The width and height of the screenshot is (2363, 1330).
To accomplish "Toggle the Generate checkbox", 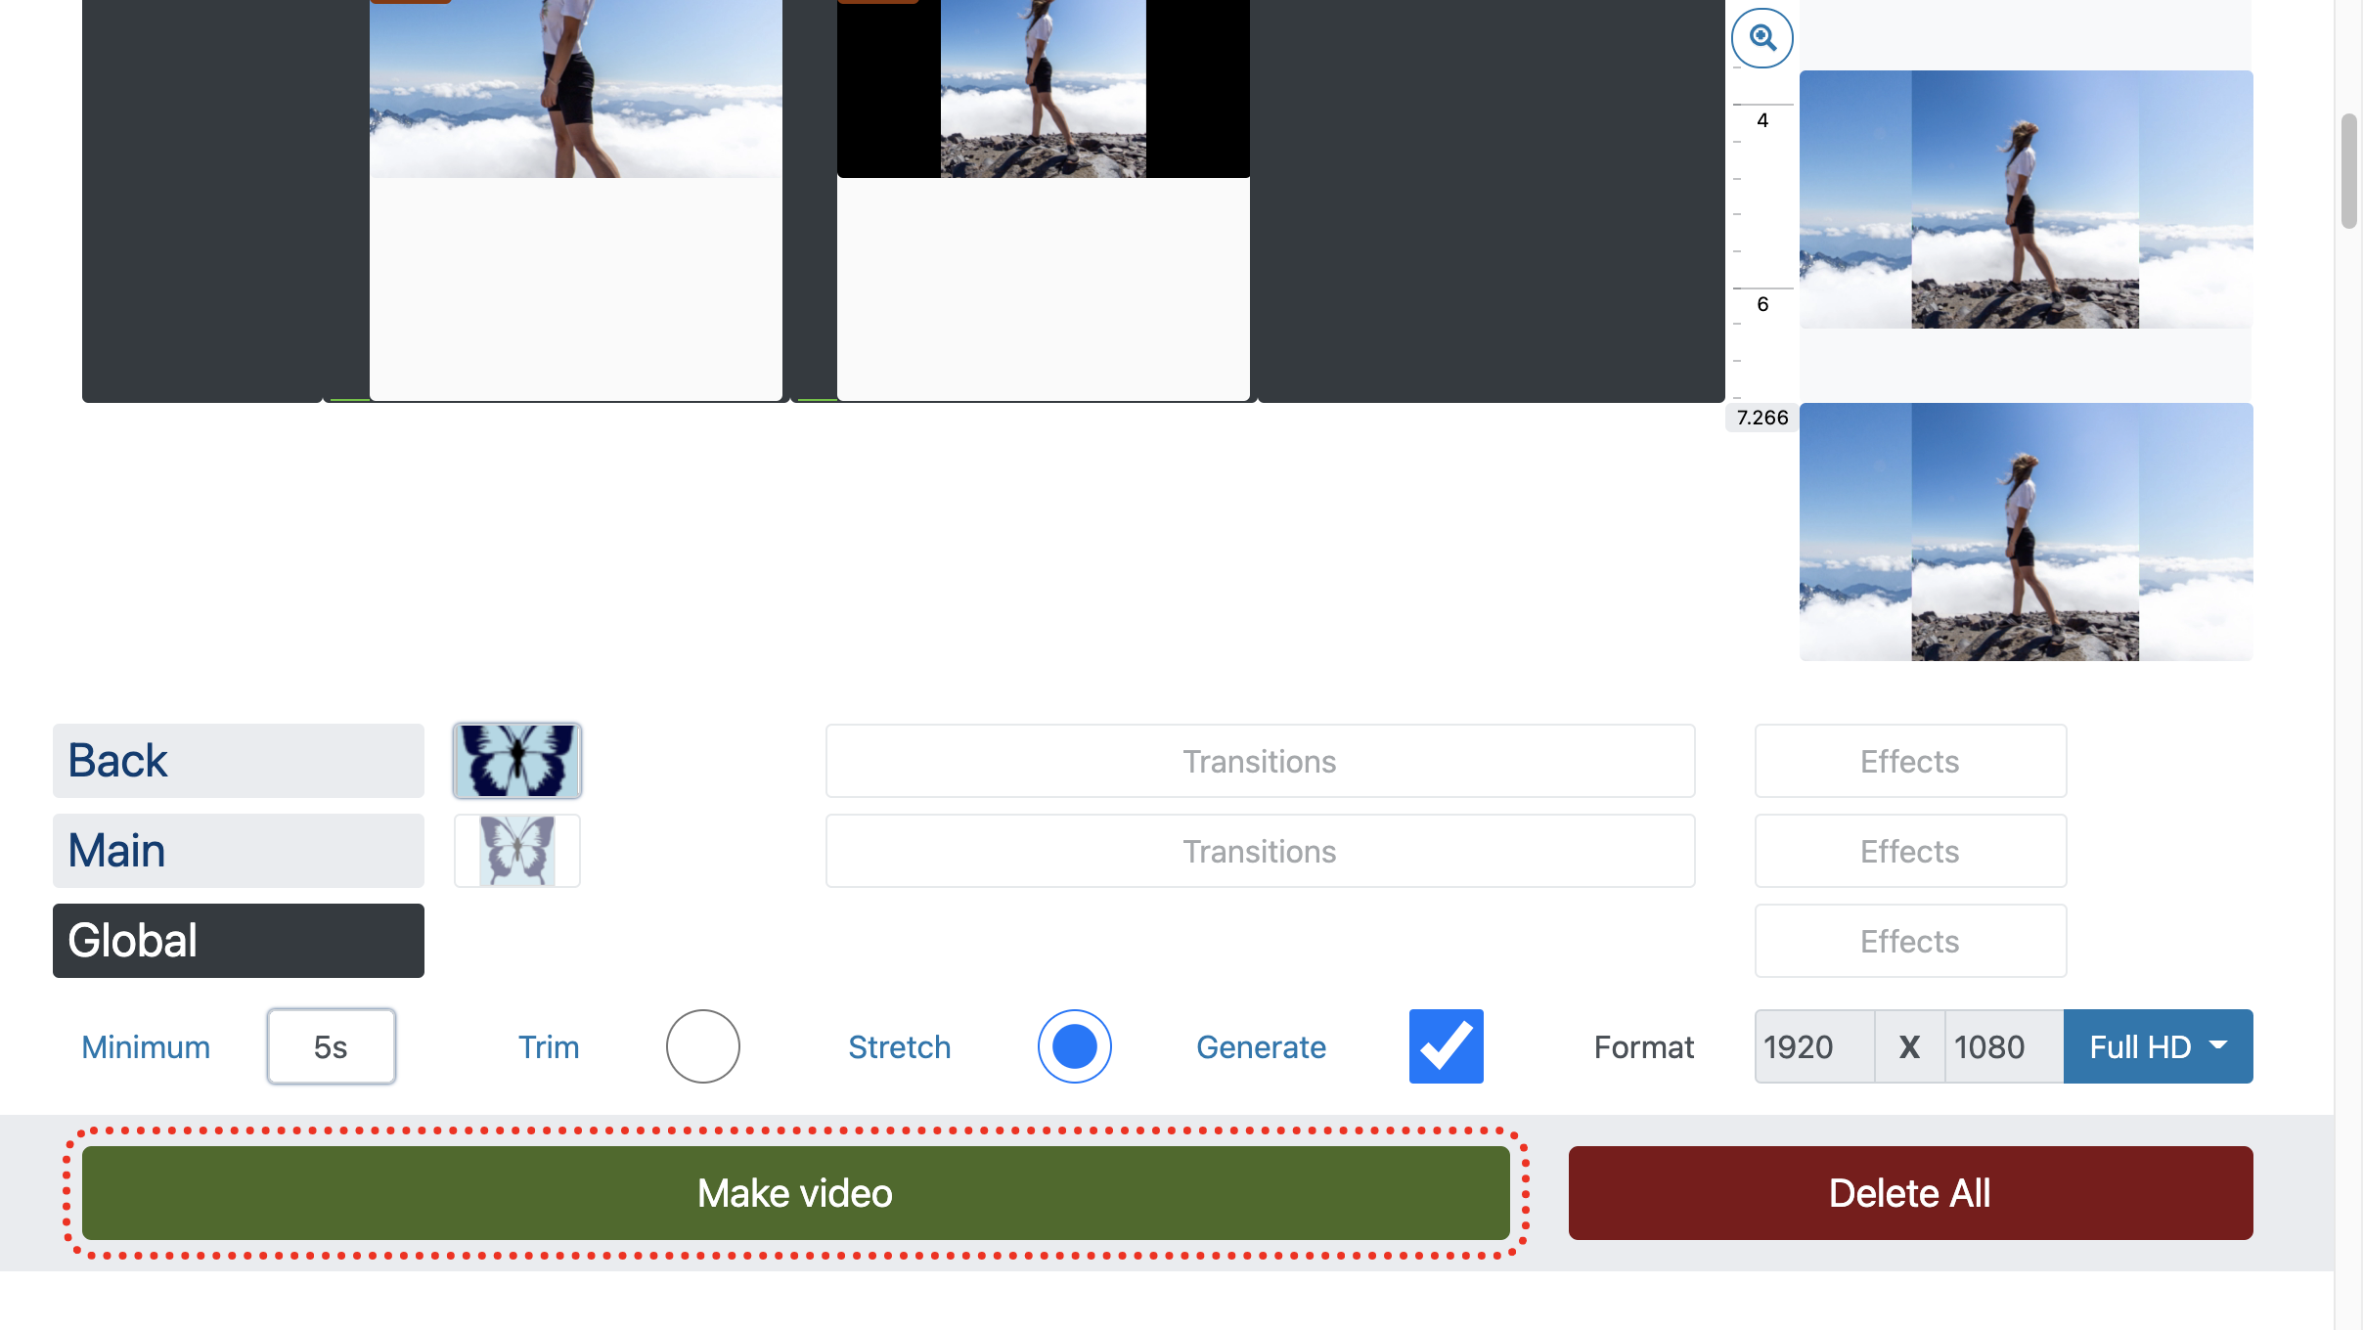I will pyautogui.click(x=1446, y=1046).
